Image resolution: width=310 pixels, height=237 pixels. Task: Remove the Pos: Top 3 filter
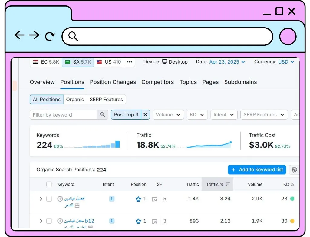pyautogui.click(x=145, y=115)
